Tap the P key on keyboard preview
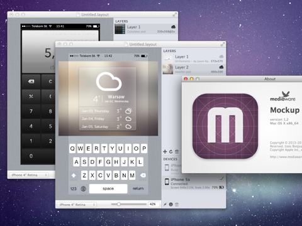This screenshot has height=226, width=302. point(144,149)
